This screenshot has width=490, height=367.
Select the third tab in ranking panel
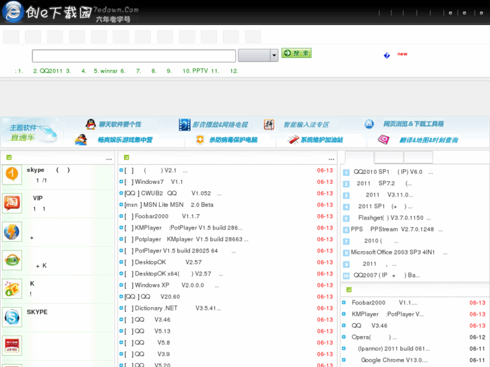(418, 157)
